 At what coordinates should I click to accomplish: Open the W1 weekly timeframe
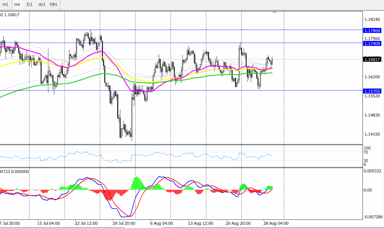tap(42, 5)
